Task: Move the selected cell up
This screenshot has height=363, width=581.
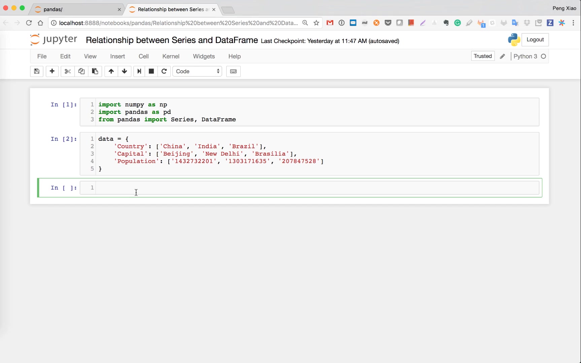Action: (111, 71)
